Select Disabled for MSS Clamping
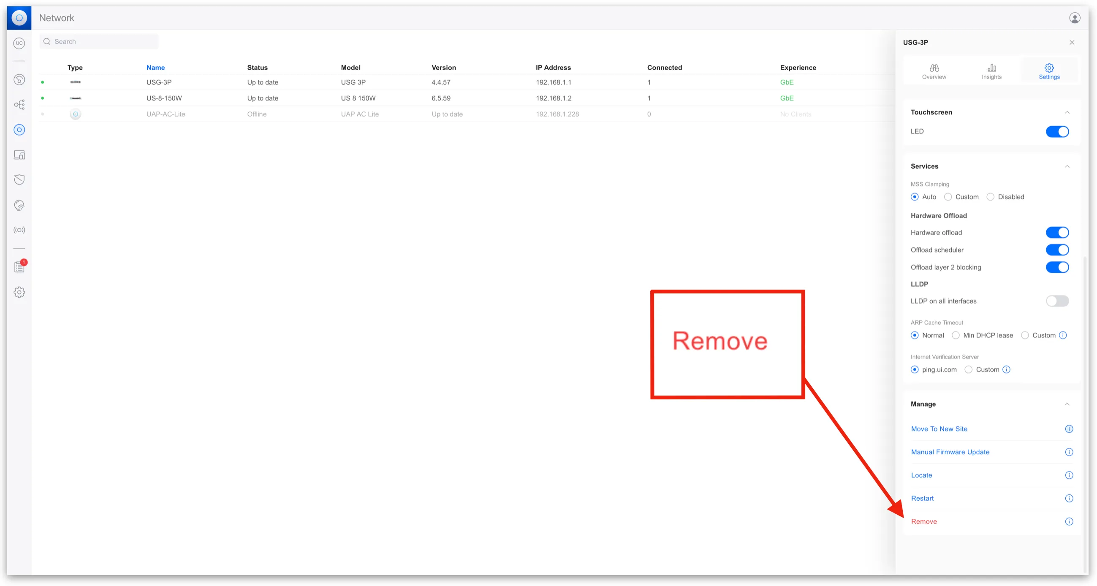The image size is (1097, 586). (x=990, y=197)
